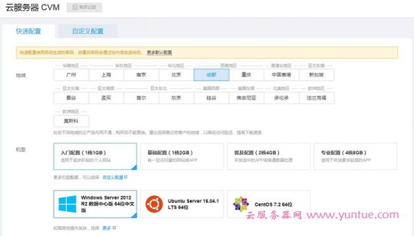Image resolution: width=414 pixels, height=236 pixels.
Task: Pick the 弗吉尼亚 region
Action: click(246, 98)
